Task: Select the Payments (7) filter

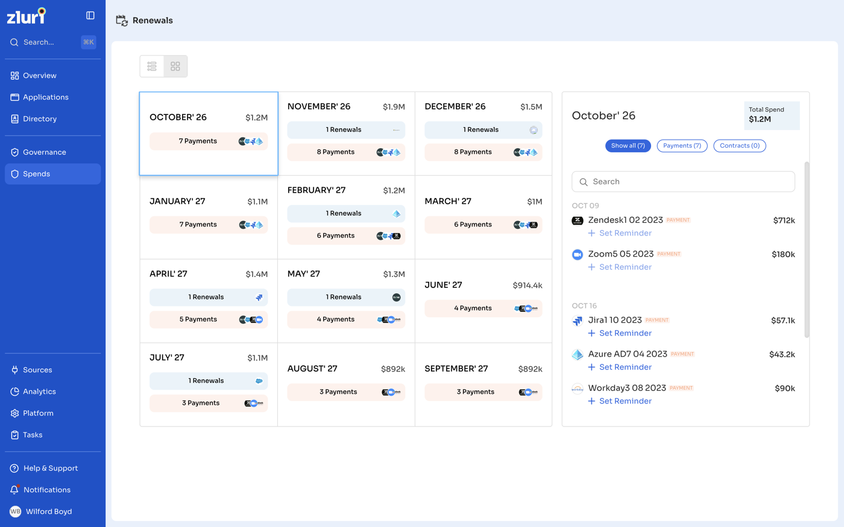Action: tap(682, 146)
